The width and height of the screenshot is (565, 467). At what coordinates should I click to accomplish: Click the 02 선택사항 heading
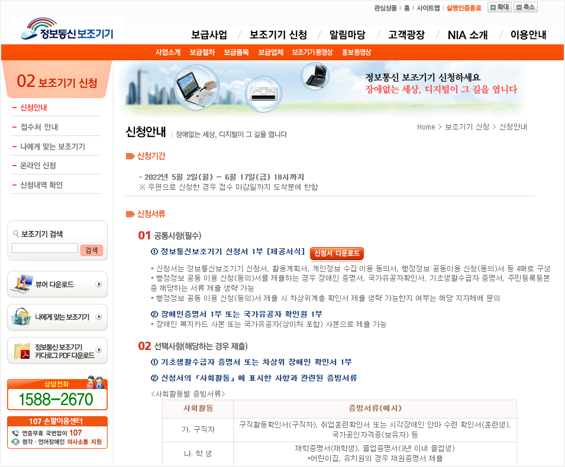(x=193, y=346)
